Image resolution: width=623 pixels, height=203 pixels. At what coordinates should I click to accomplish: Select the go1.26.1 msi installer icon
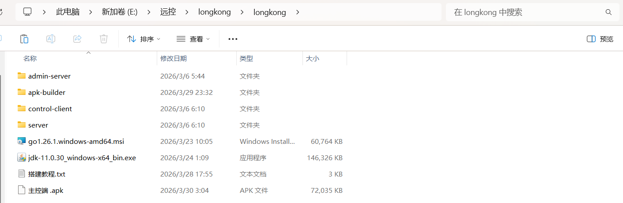coord(22,141)
